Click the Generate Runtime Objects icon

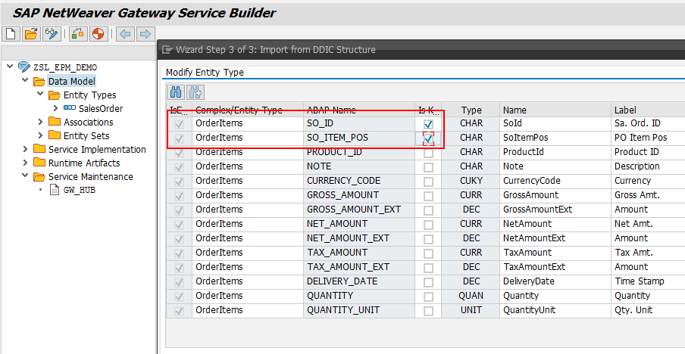click(78, 33)
